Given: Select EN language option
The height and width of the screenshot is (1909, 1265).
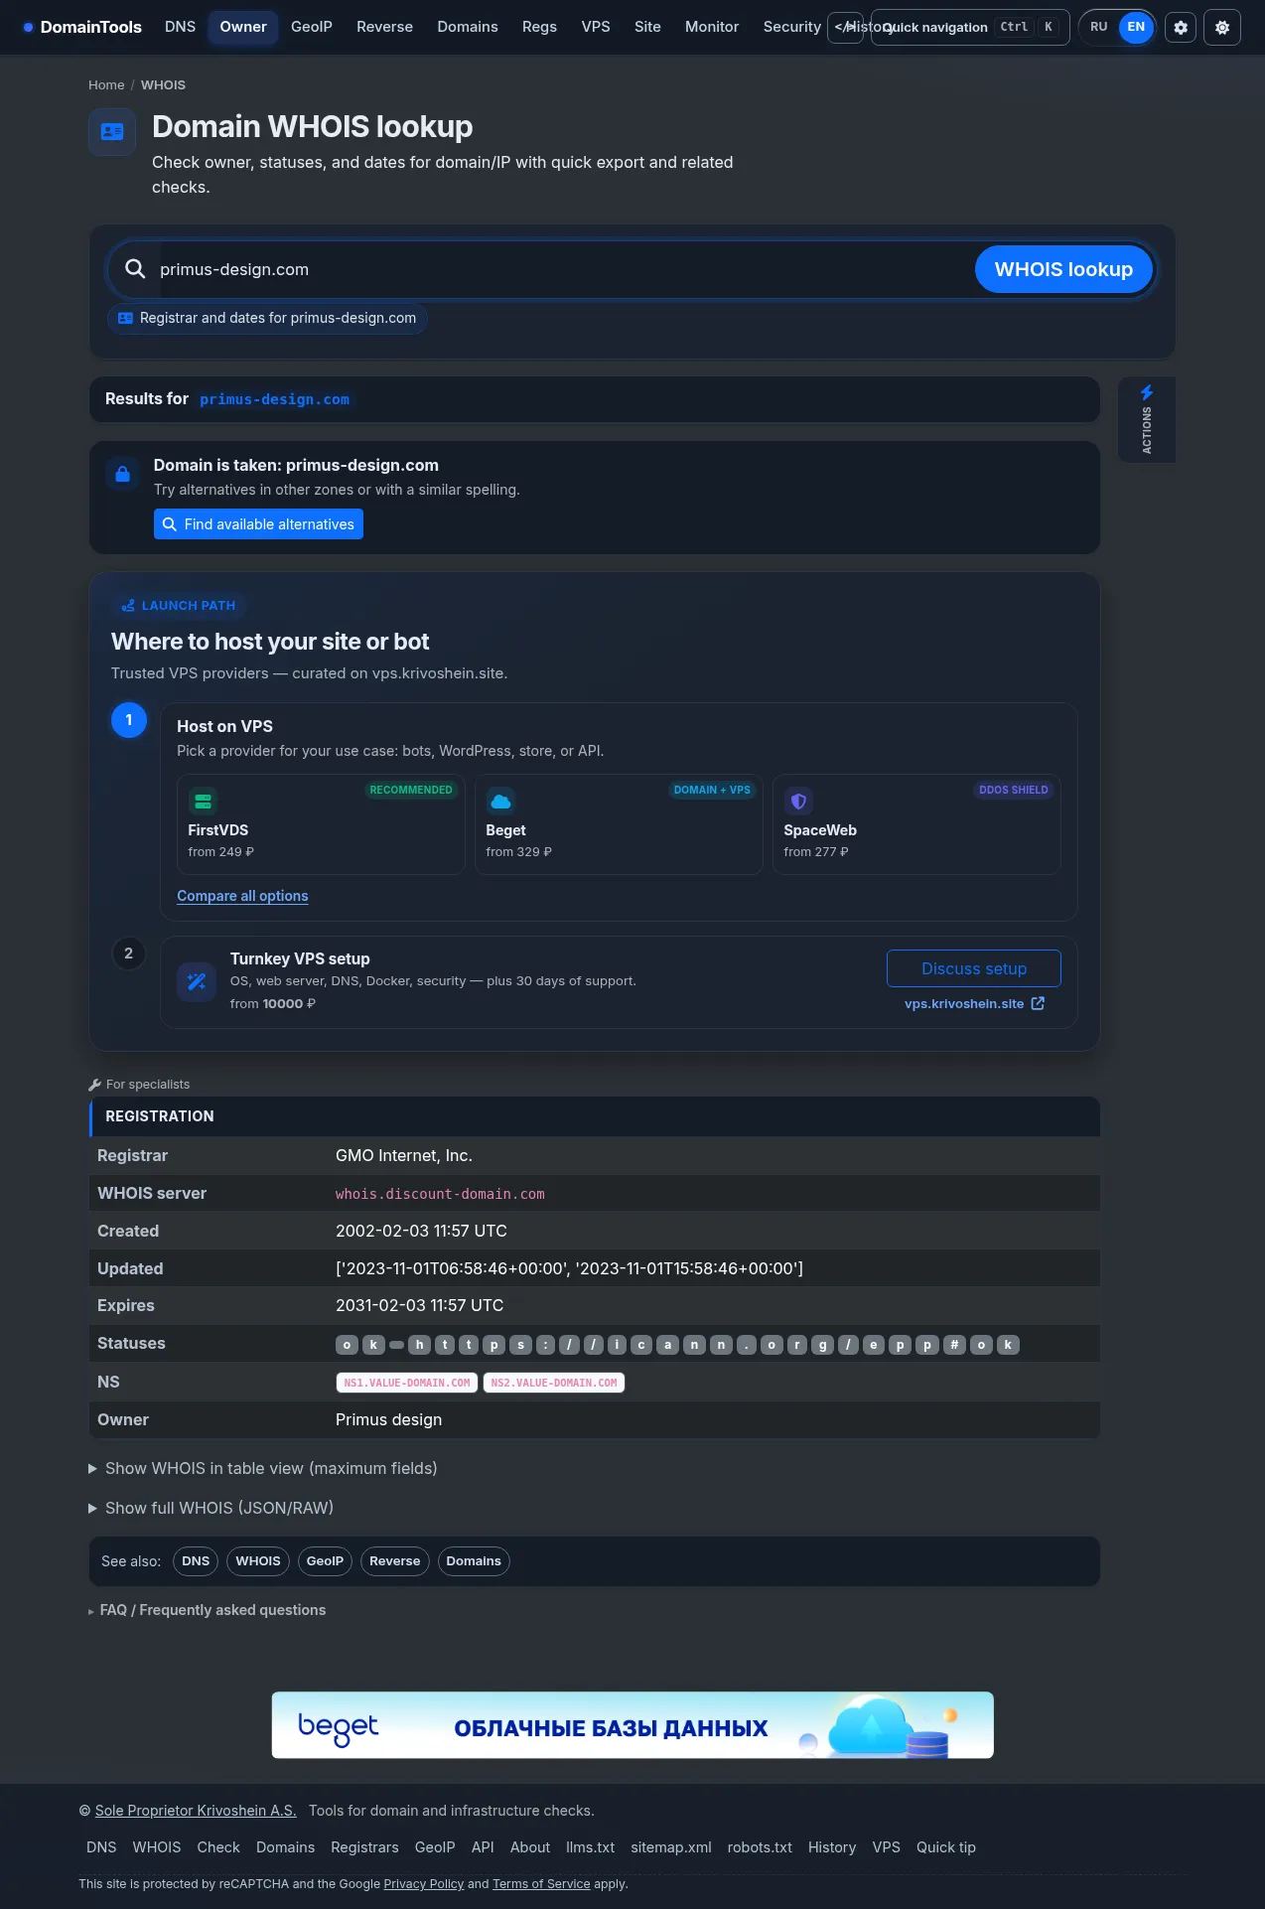Looking at the screenshot, I should (x=1136, y=27).
